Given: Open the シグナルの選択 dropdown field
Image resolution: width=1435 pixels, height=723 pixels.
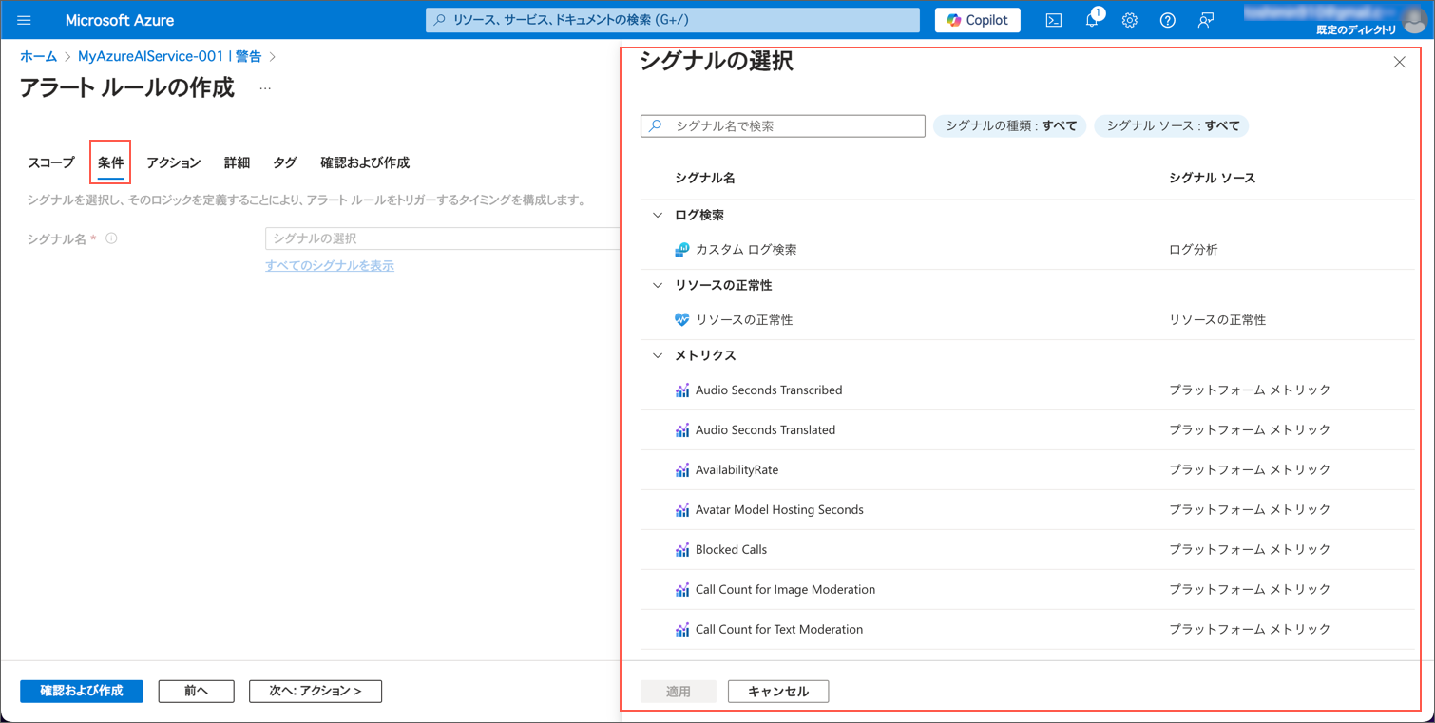Looking at the screenshot, I should pos(443,238).
